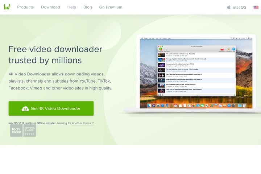Screen dimensions: 261x174
Task: Click the Editor's Choice stars badge
Action: [x=30, y=130]
